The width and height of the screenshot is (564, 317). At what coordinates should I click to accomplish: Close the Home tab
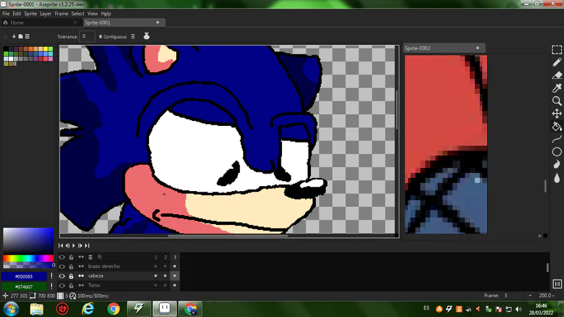[75, 23]
